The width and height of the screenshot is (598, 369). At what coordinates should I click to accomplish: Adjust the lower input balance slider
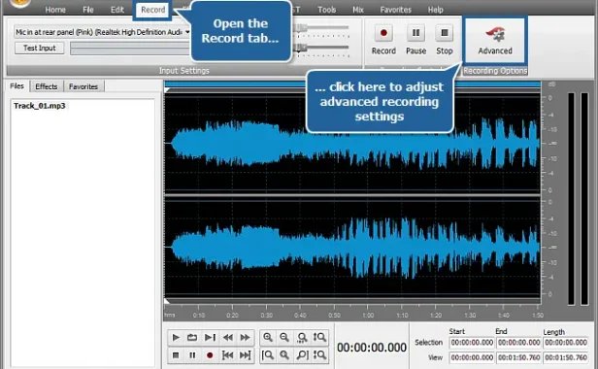(x=321, y=48)
